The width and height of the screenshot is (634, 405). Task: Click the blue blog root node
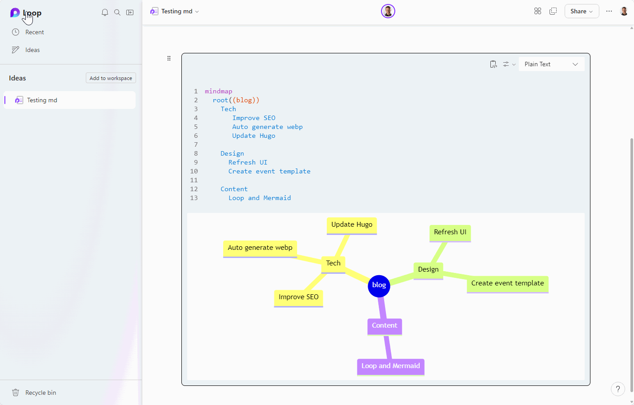point(379,285)
